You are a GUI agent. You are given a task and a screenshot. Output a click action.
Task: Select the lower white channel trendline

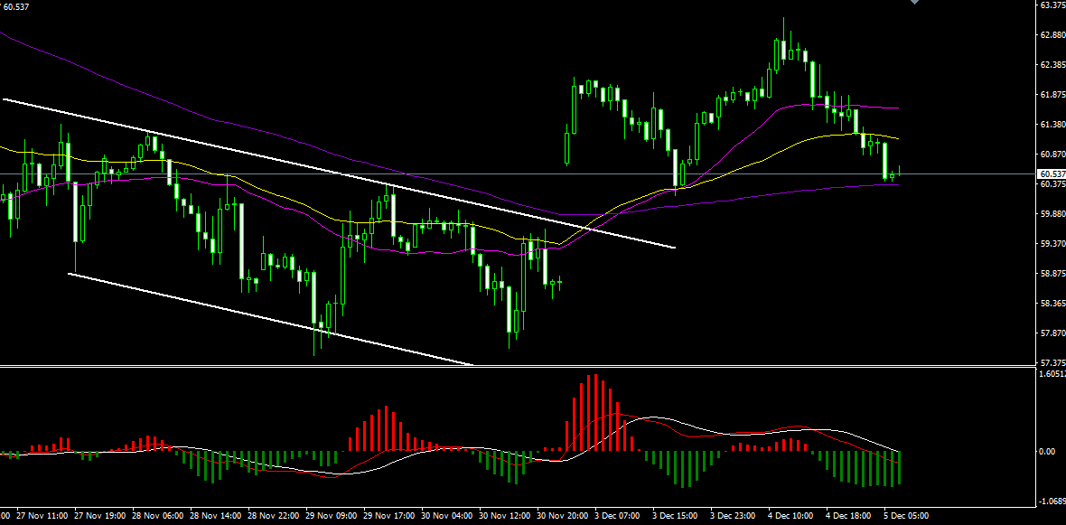click(x=272, y=319)
